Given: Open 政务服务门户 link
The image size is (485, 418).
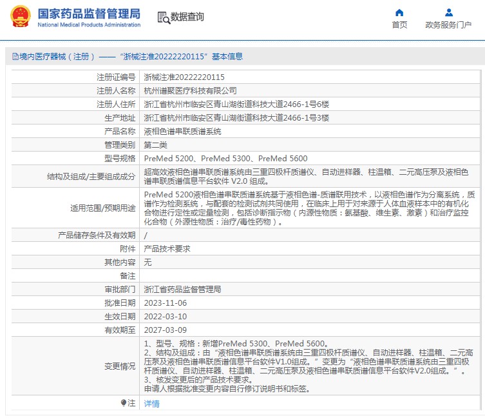Looking at the screenshot, I should pos(448,25).
